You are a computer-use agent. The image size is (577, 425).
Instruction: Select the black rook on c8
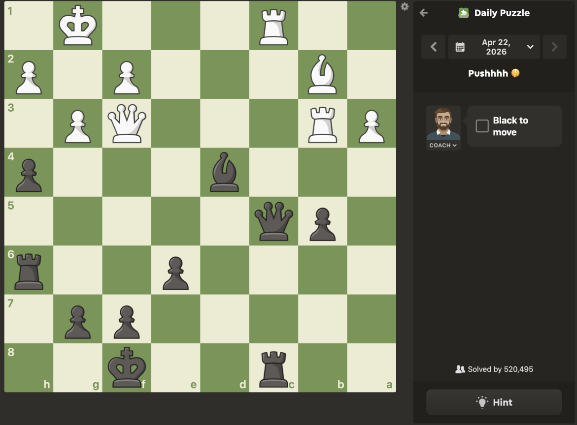(273, 368)
